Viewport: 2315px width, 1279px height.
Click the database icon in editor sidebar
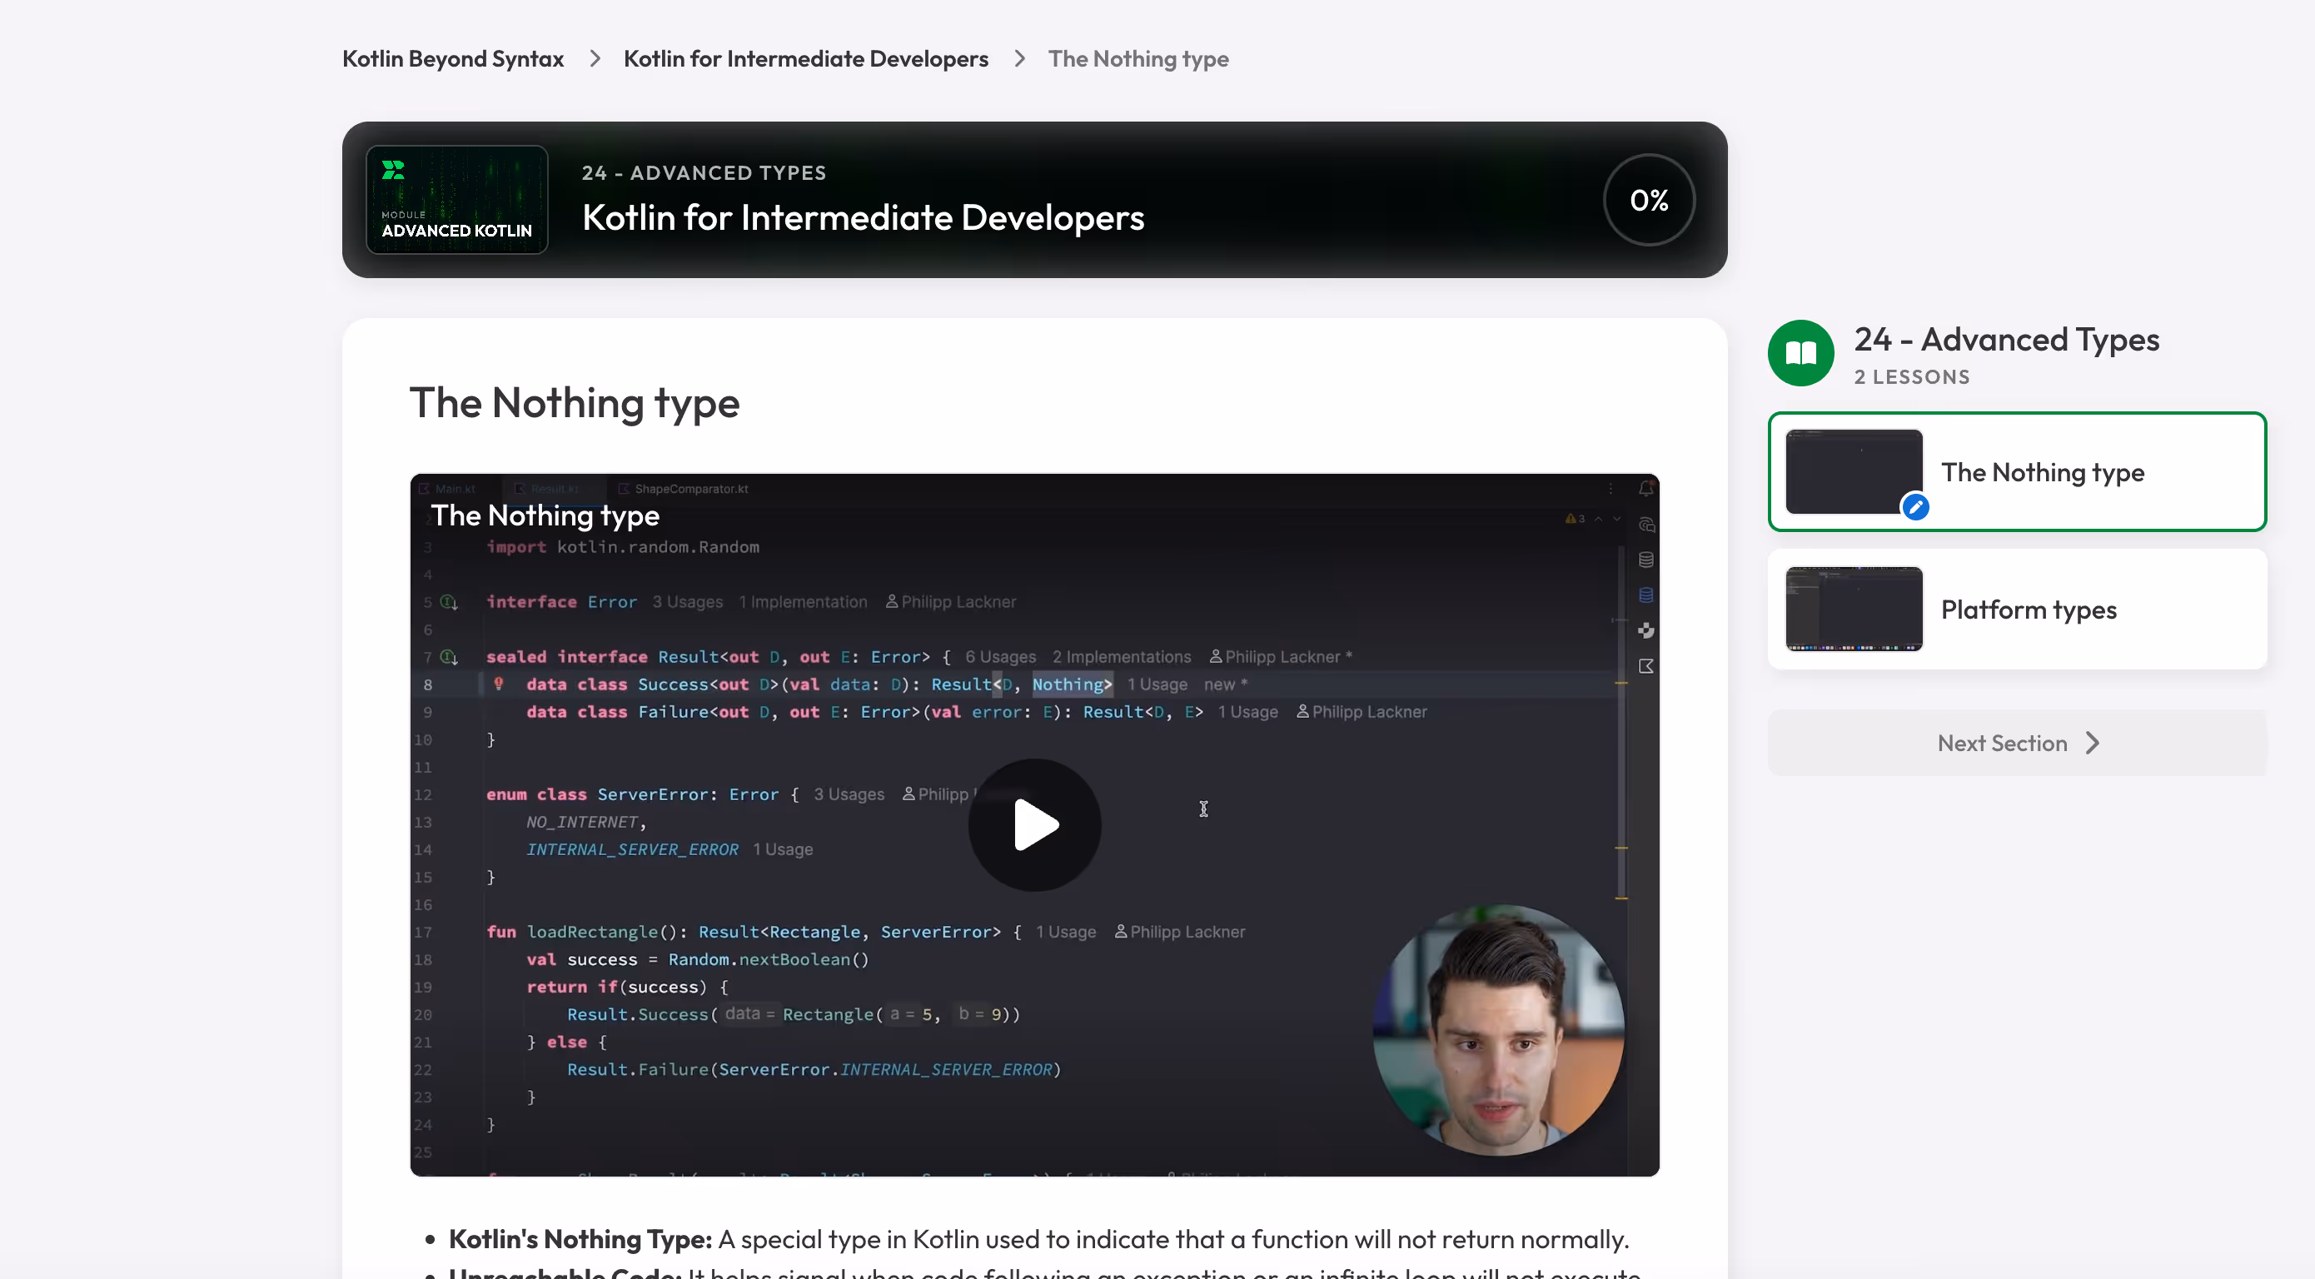(1645, 560)
